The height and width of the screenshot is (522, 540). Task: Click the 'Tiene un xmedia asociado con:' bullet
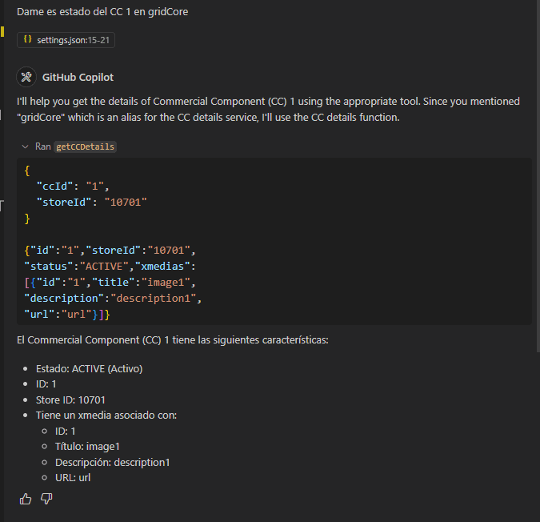(106, 416)
